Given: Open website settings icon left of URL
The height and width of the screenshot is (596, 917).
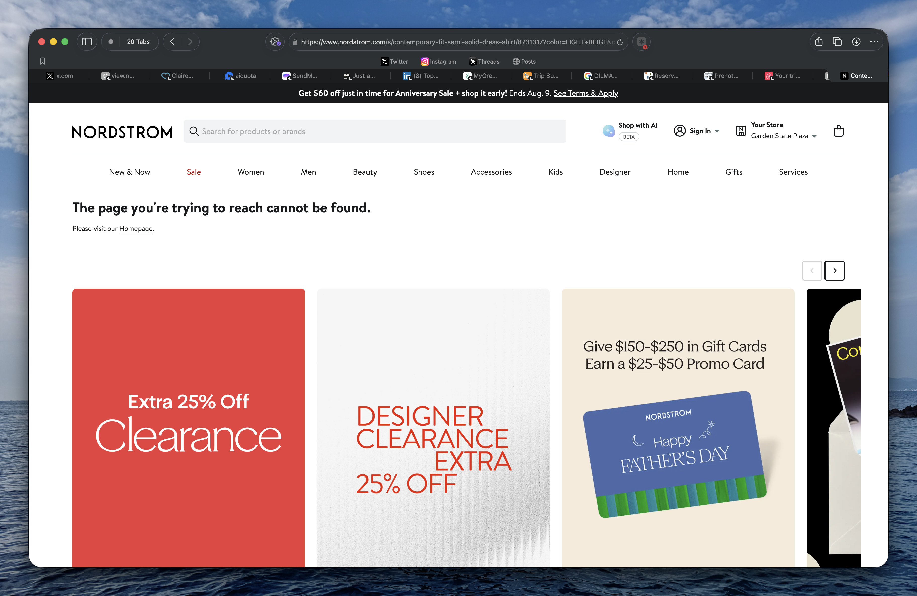Looking at the screenshot, I should [x=275, y=42].
